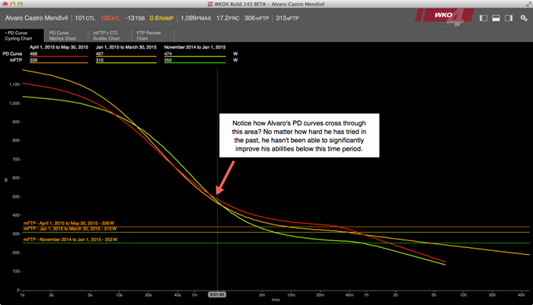This screenshot has height=305, width=533.
Task: Switch to the PD Curve Metrics Chart tab
Action: (66, 36)
